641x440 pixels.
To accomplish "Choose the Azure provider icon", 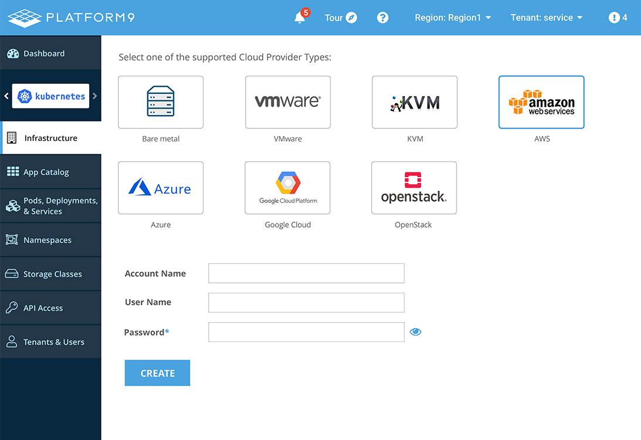I will point(161,187).
